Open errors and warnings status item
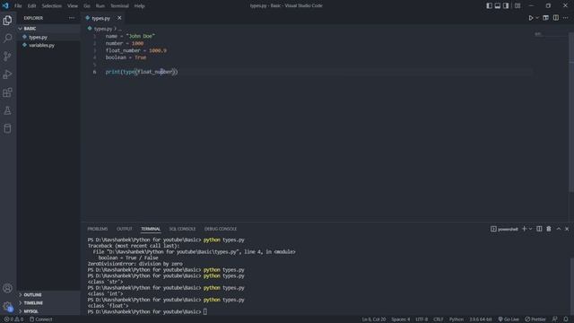The image size is (574, 323). [x=13, y=319]
